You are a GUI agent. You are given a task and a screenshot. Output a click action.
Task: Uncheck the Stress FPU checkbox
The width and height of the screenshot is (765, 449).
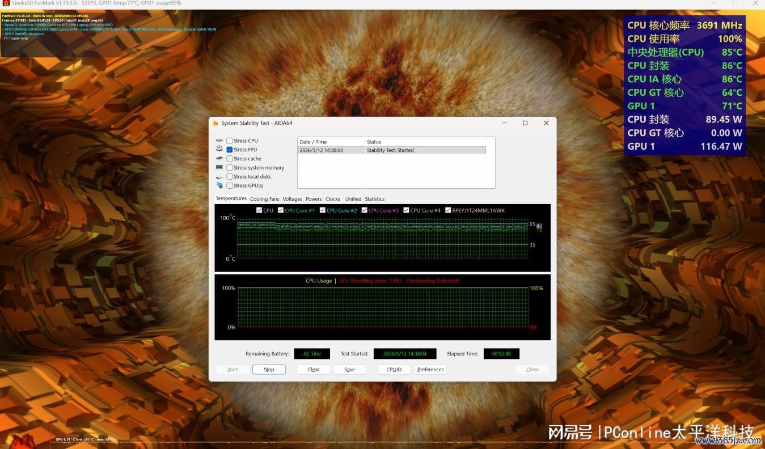click(x=230, y=150)
